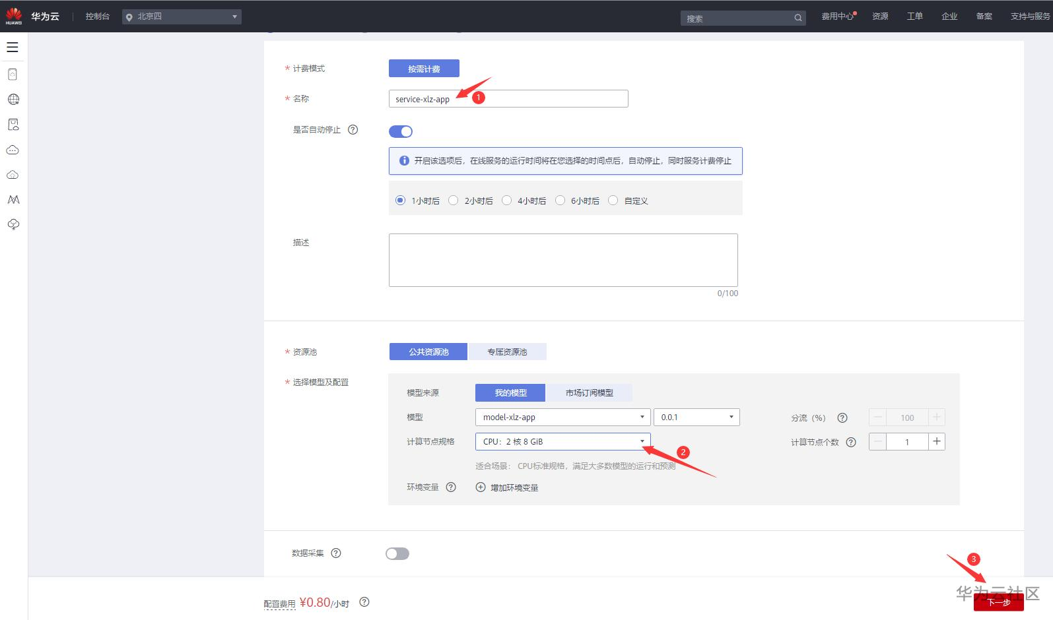1053x620 pixels.
Task: Click help icon next to 环境变量
Action: coord(451,487)
